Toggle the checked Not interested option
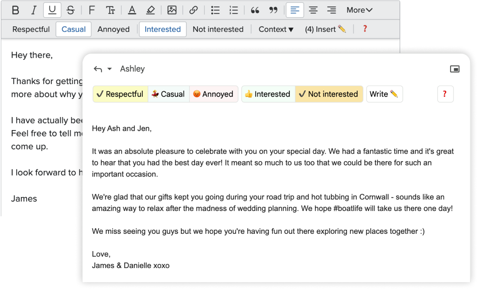The width and height of the screenshot is (481, 290). pos(329,94)
